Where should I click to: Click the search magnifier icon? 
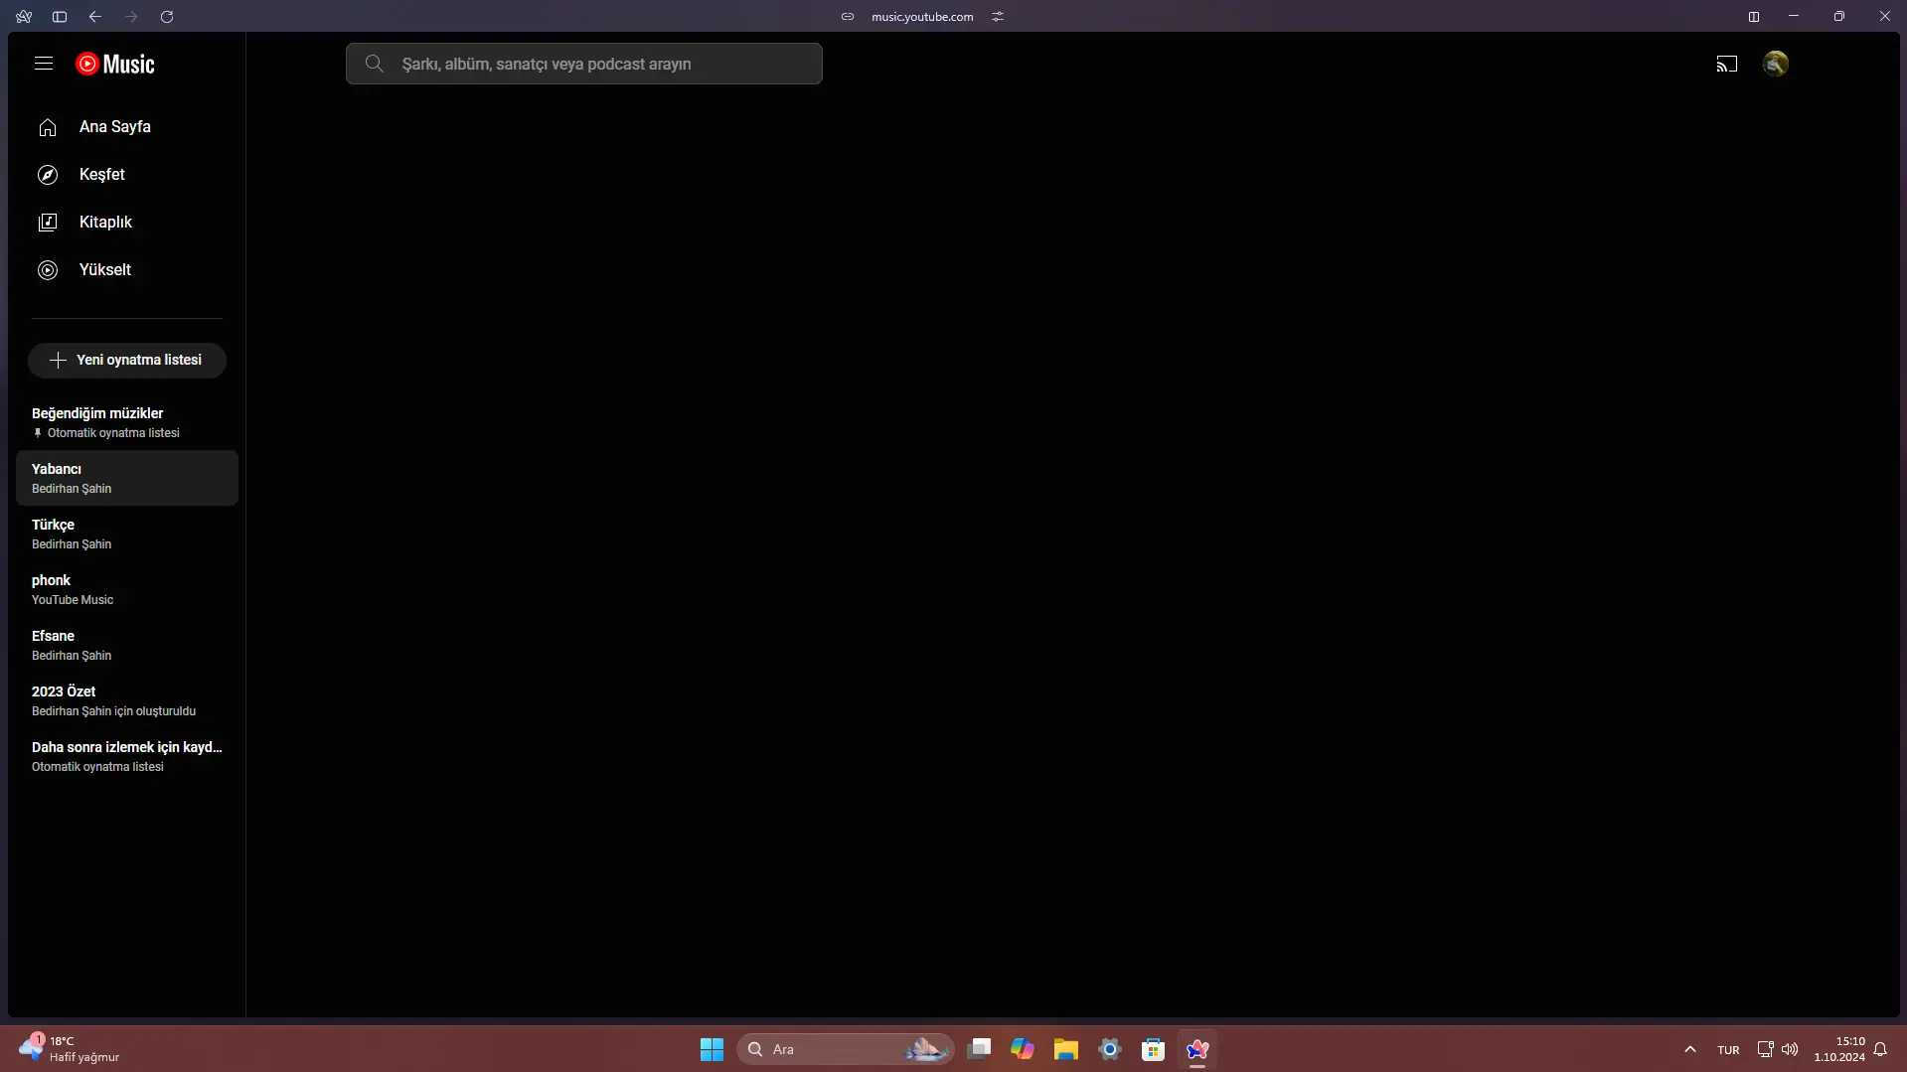click(x=375, y=64)
